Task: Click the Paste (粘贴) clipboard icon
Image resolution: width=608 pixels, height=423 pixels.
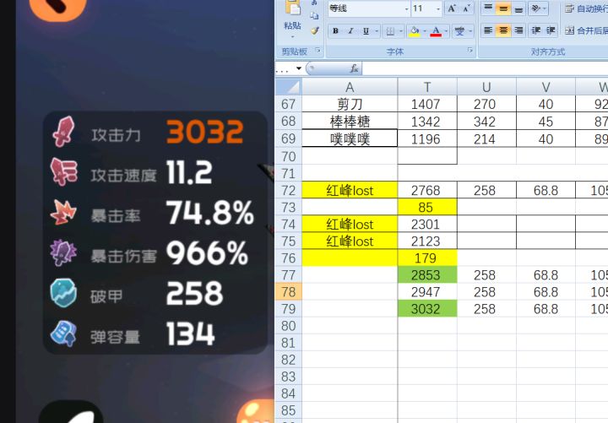Action: 293,8
